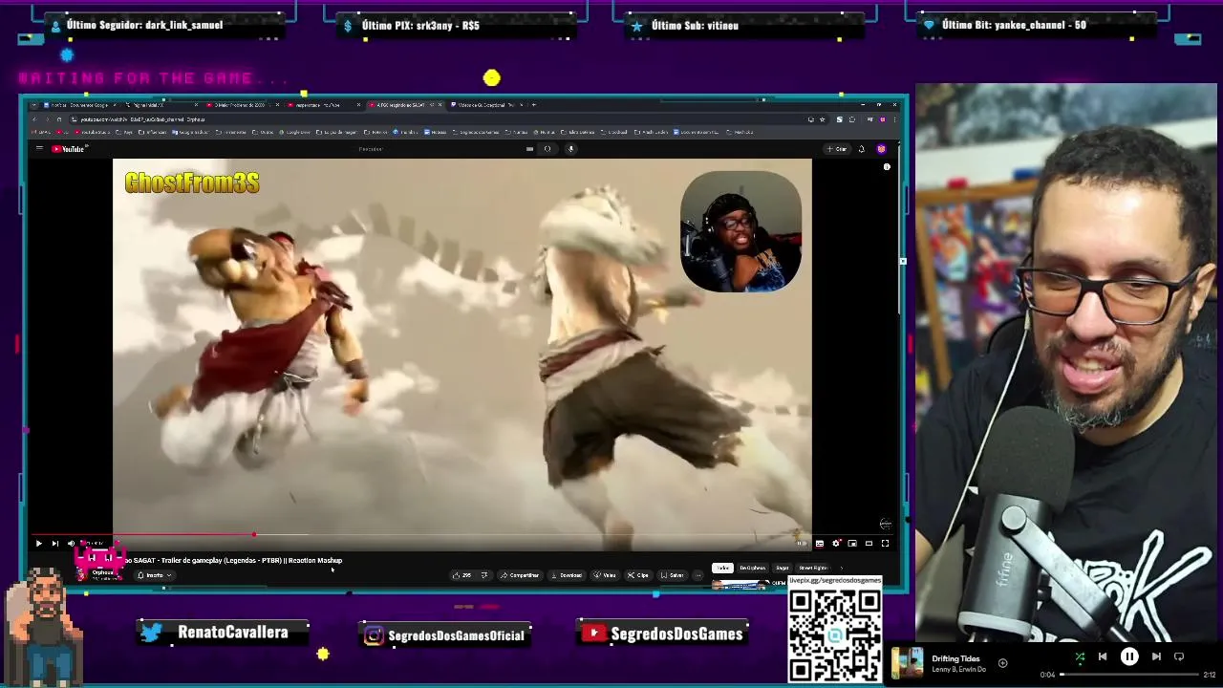This screenshot has width=1223, height=688.
Task: Enable theater mode in player
Action: pyautogui.click(x=869, y=543)
